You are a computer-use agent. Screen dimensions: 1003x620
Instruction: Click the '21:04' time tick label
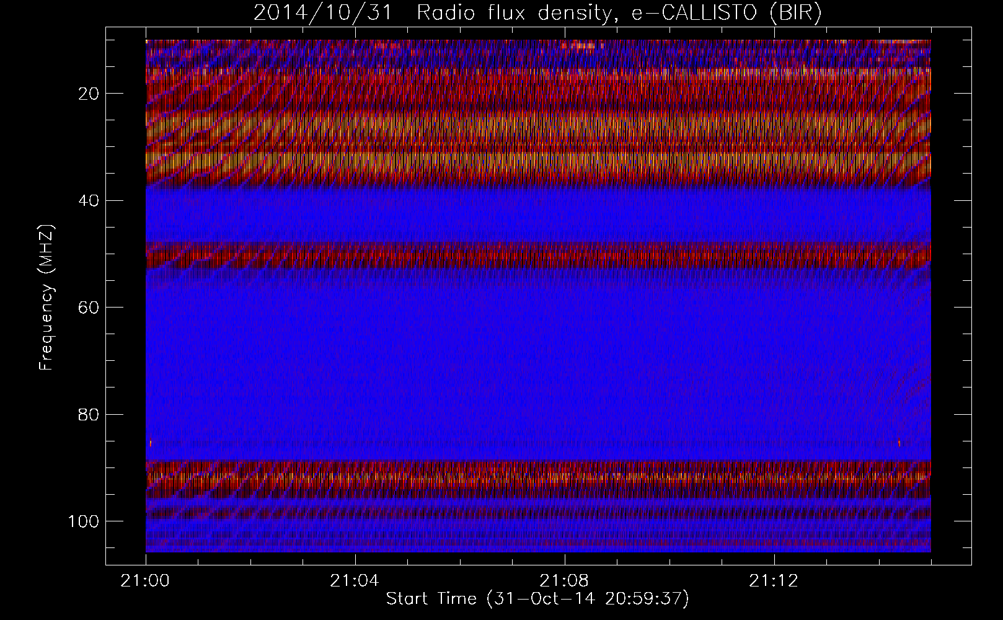point(355,582)
